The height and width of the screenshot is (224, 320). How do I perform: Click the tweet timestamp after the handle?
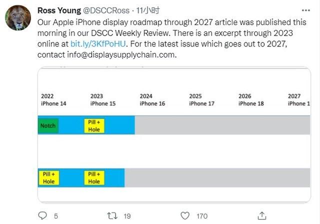[148, 10]
